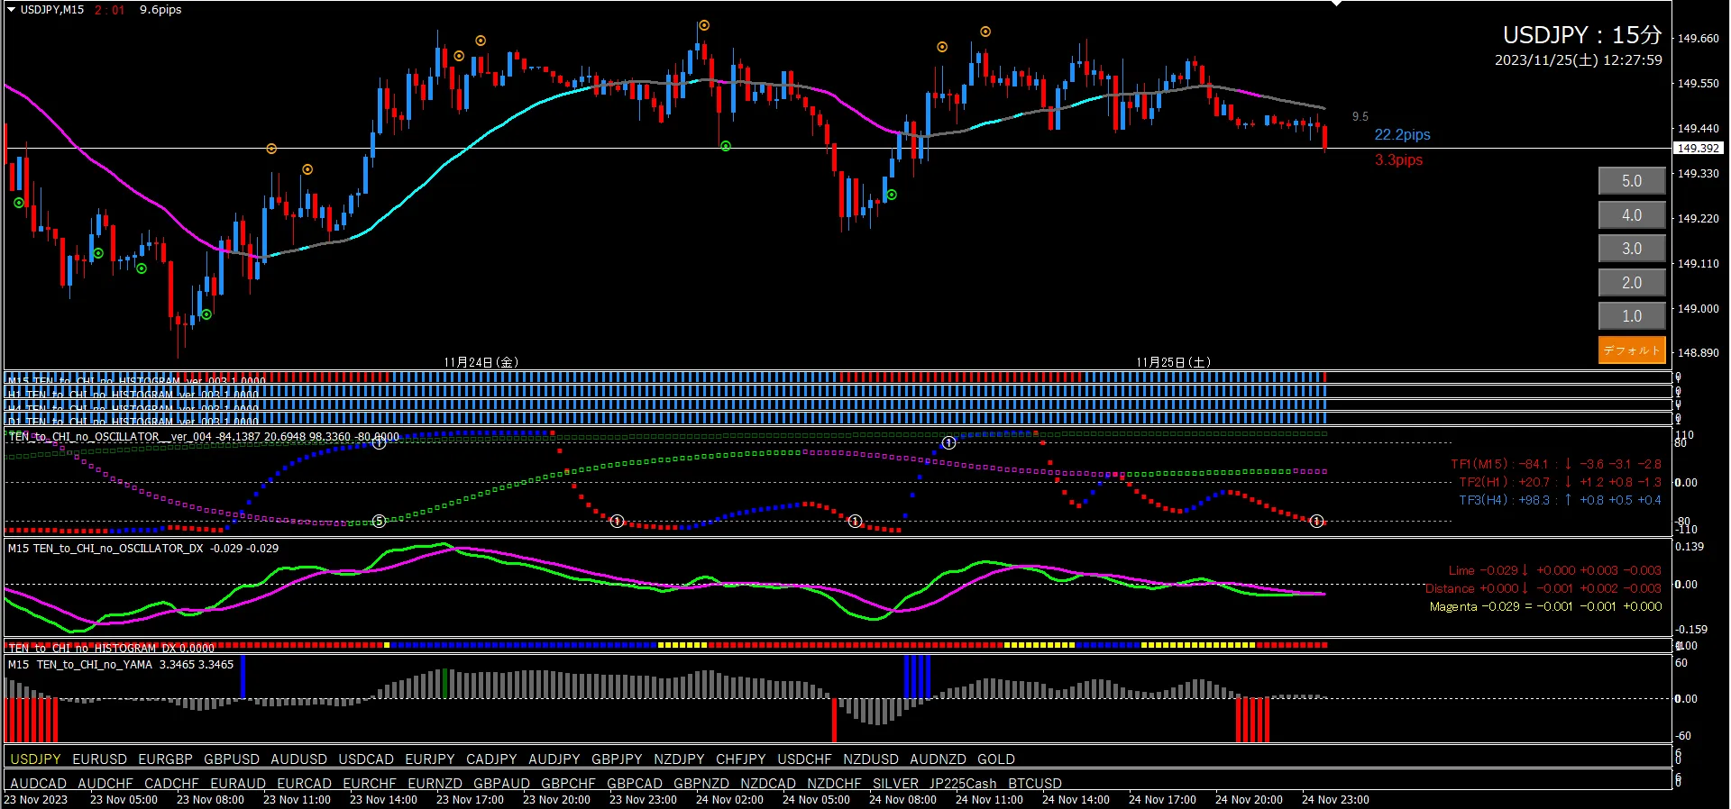Image resolution: width=1731 pixels, height=809 pixels.
Task: Click the 11月24日(金) date label
Action: pyautogui.click(x=481, y=362)
